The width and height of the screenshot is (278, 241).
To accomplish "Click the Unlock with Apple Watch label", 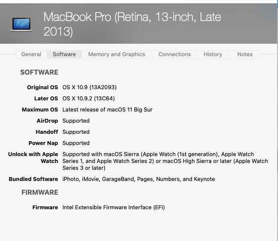I will (x=33, y=157).
